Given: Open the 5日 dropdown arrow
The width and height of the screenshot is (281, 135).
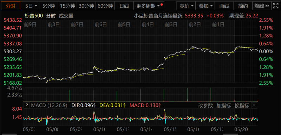Looking at the screenshot, I should (x=36, y=6).
